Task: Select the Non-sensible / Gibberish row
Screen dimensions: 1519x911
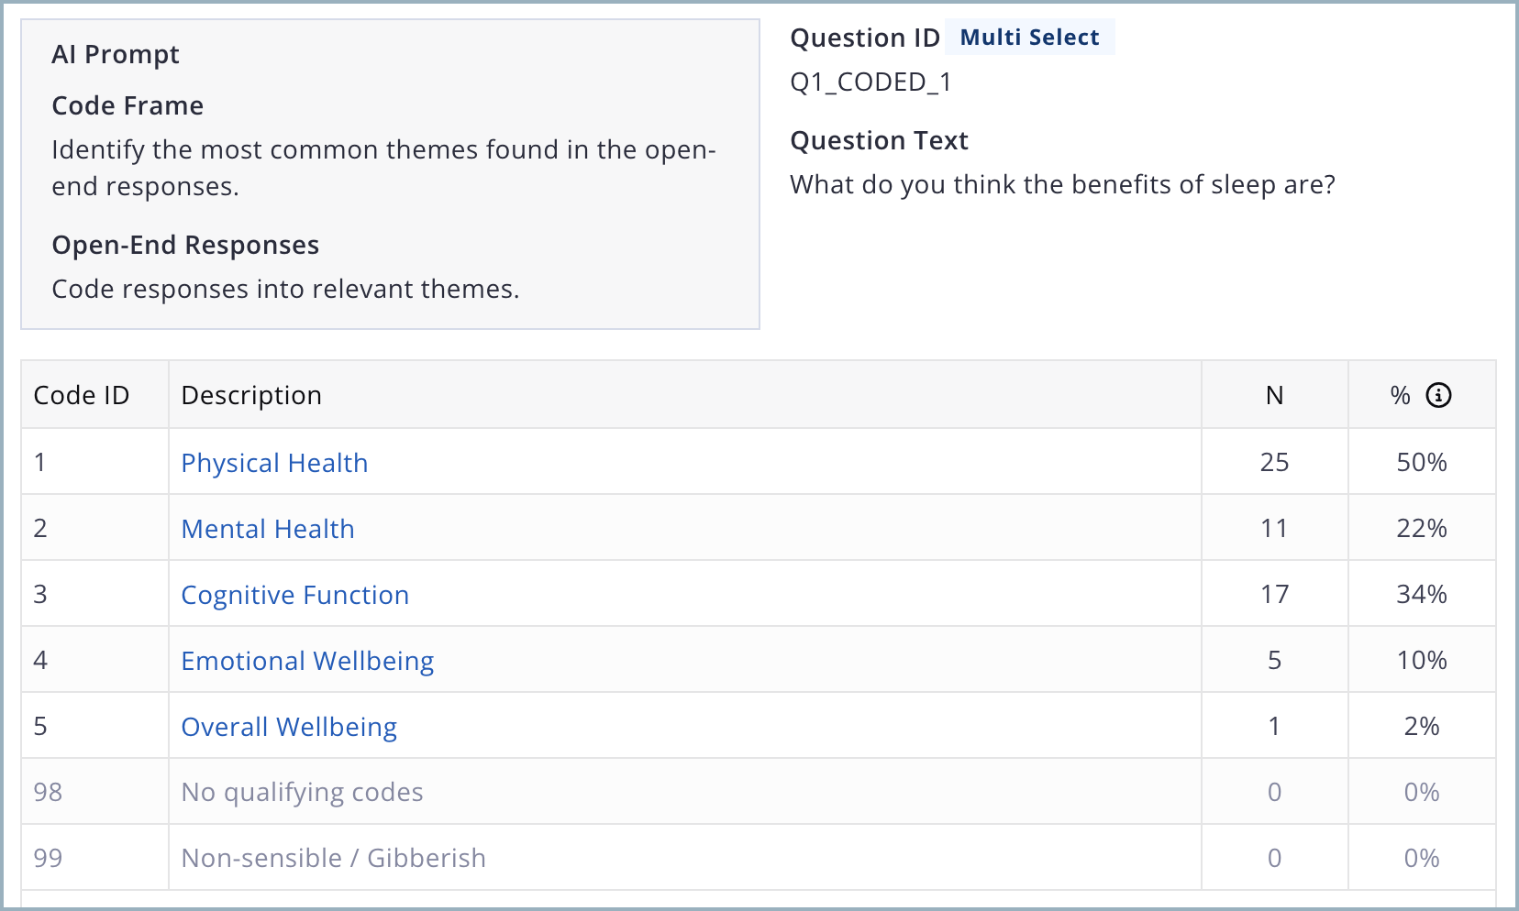Action: pos(759,858)
